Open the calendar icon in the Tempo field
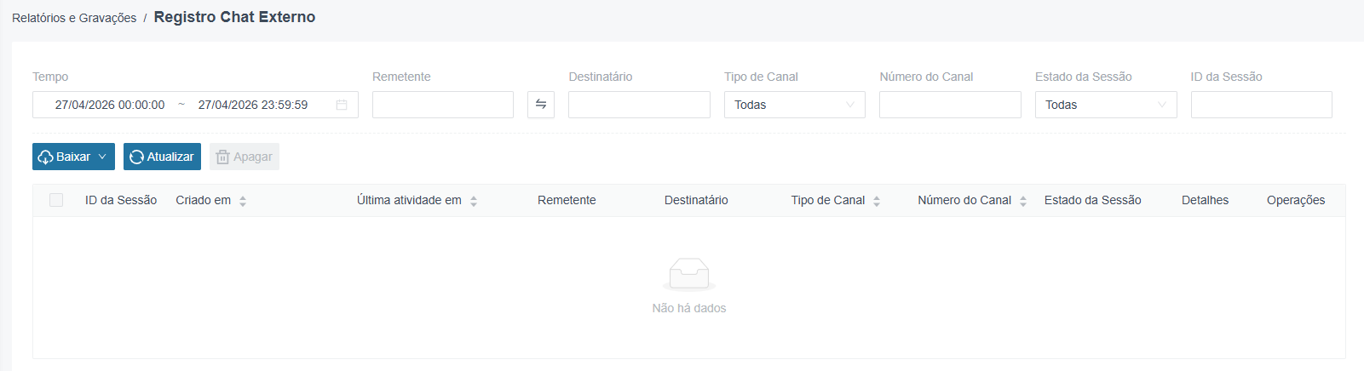The height and width of the screenshot is (371, 1364). tap(342, 105)
